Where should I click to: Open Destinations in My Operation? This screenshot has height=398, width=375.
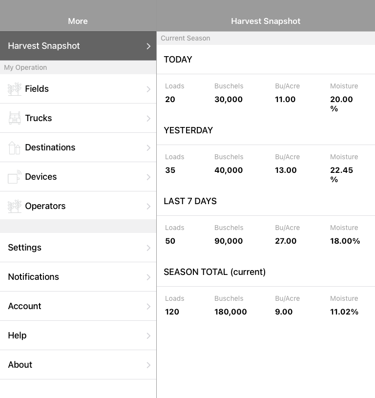pyautogui.click(x=78, y=147)
